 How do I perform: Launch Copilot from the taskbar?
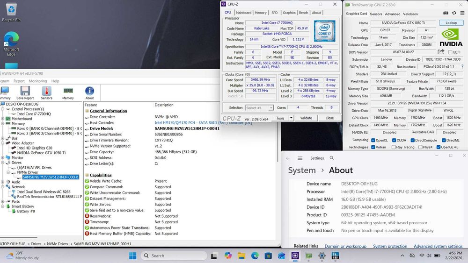228,256
